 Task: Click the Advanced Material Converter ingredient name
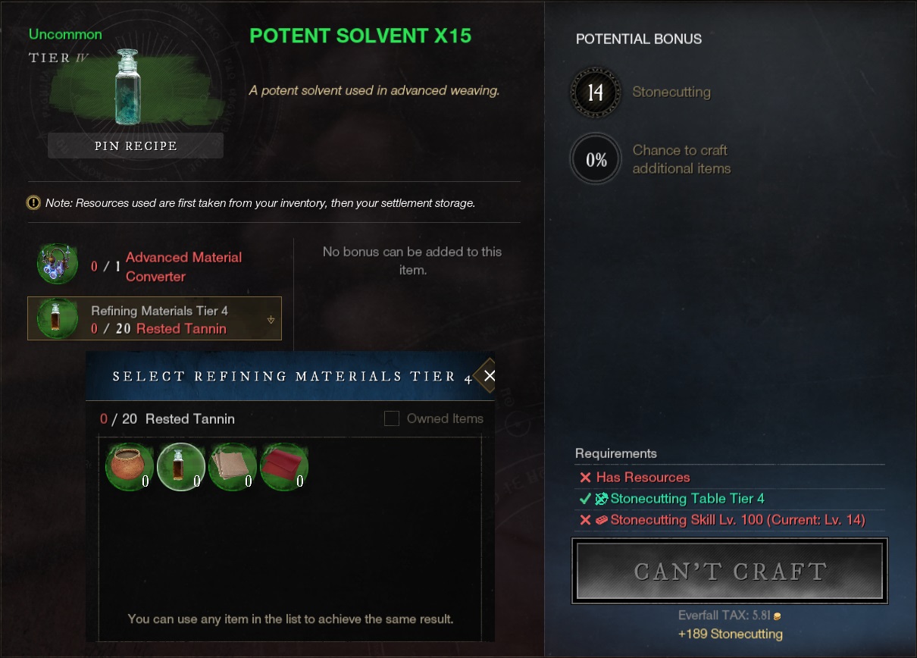[183, 267]
